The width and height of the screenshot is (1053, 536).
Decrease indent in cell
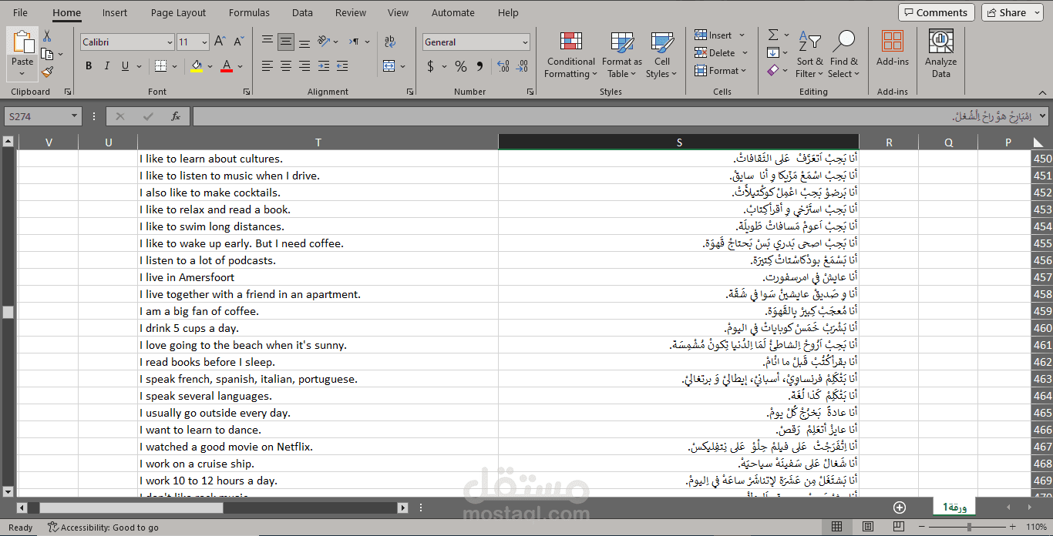click(x=323, y=66)
